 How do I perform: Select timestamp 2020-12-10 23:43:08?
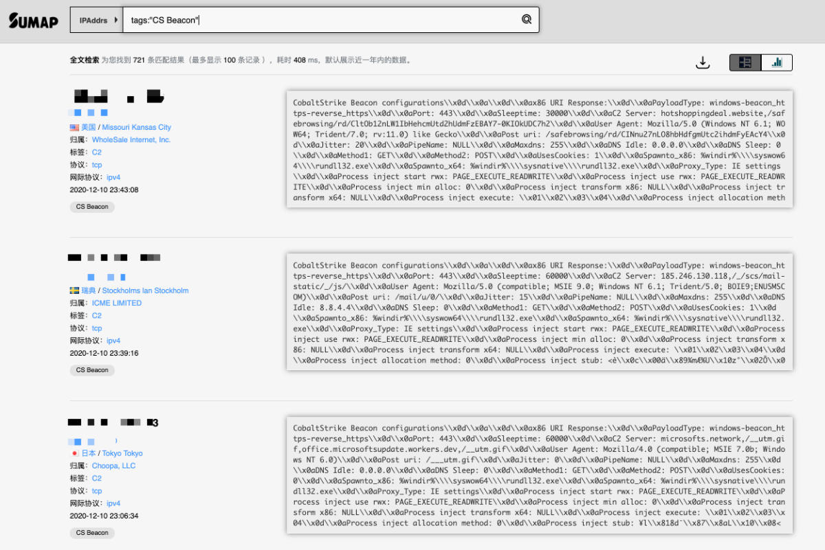104,190
